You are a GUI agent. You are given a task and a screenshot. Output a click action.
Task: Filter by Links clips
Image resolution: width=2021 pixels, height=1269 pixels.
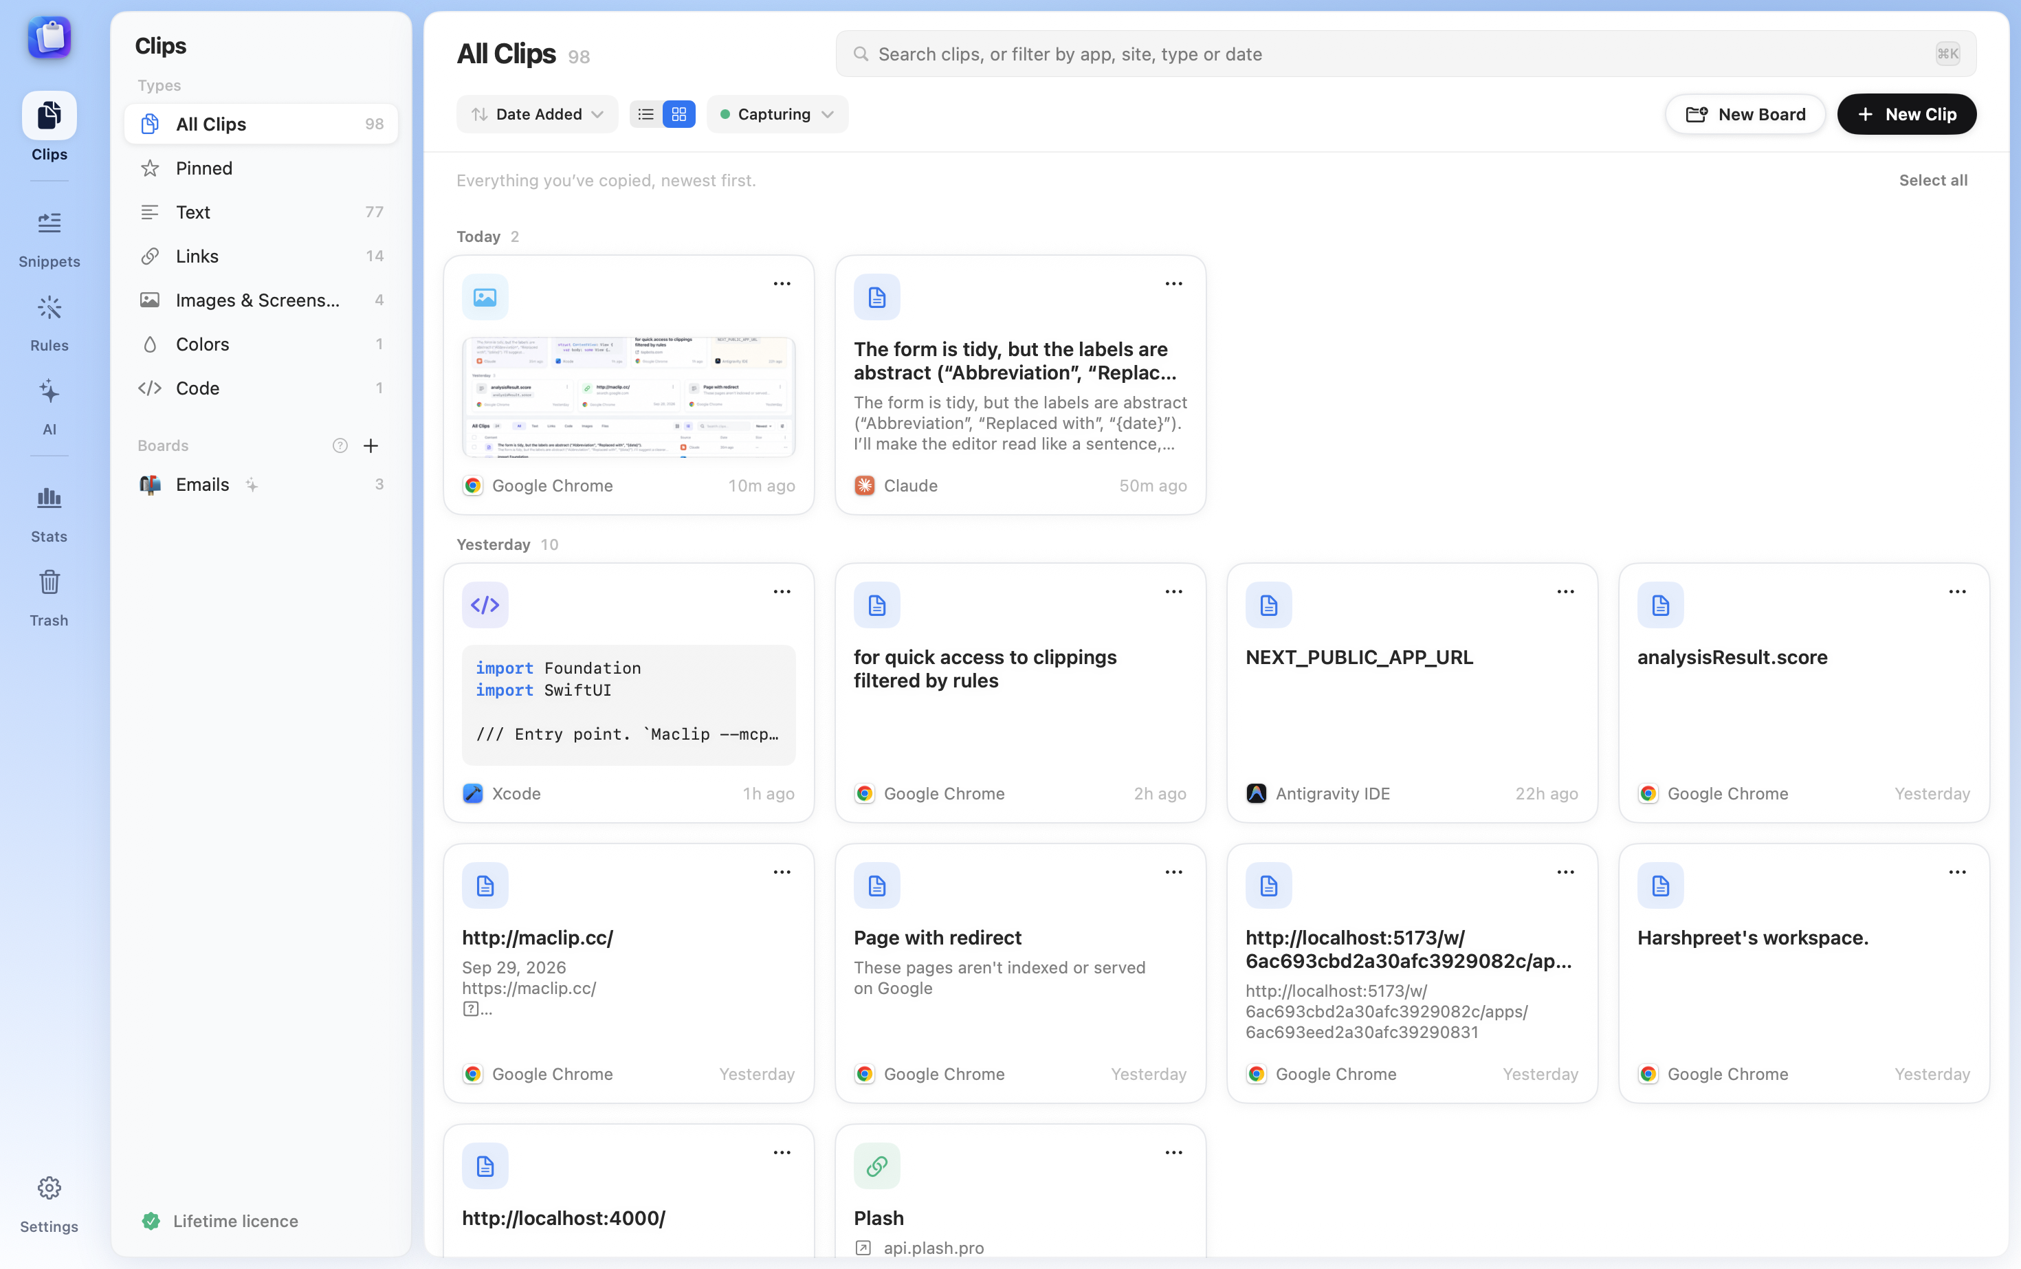(261, 256)
